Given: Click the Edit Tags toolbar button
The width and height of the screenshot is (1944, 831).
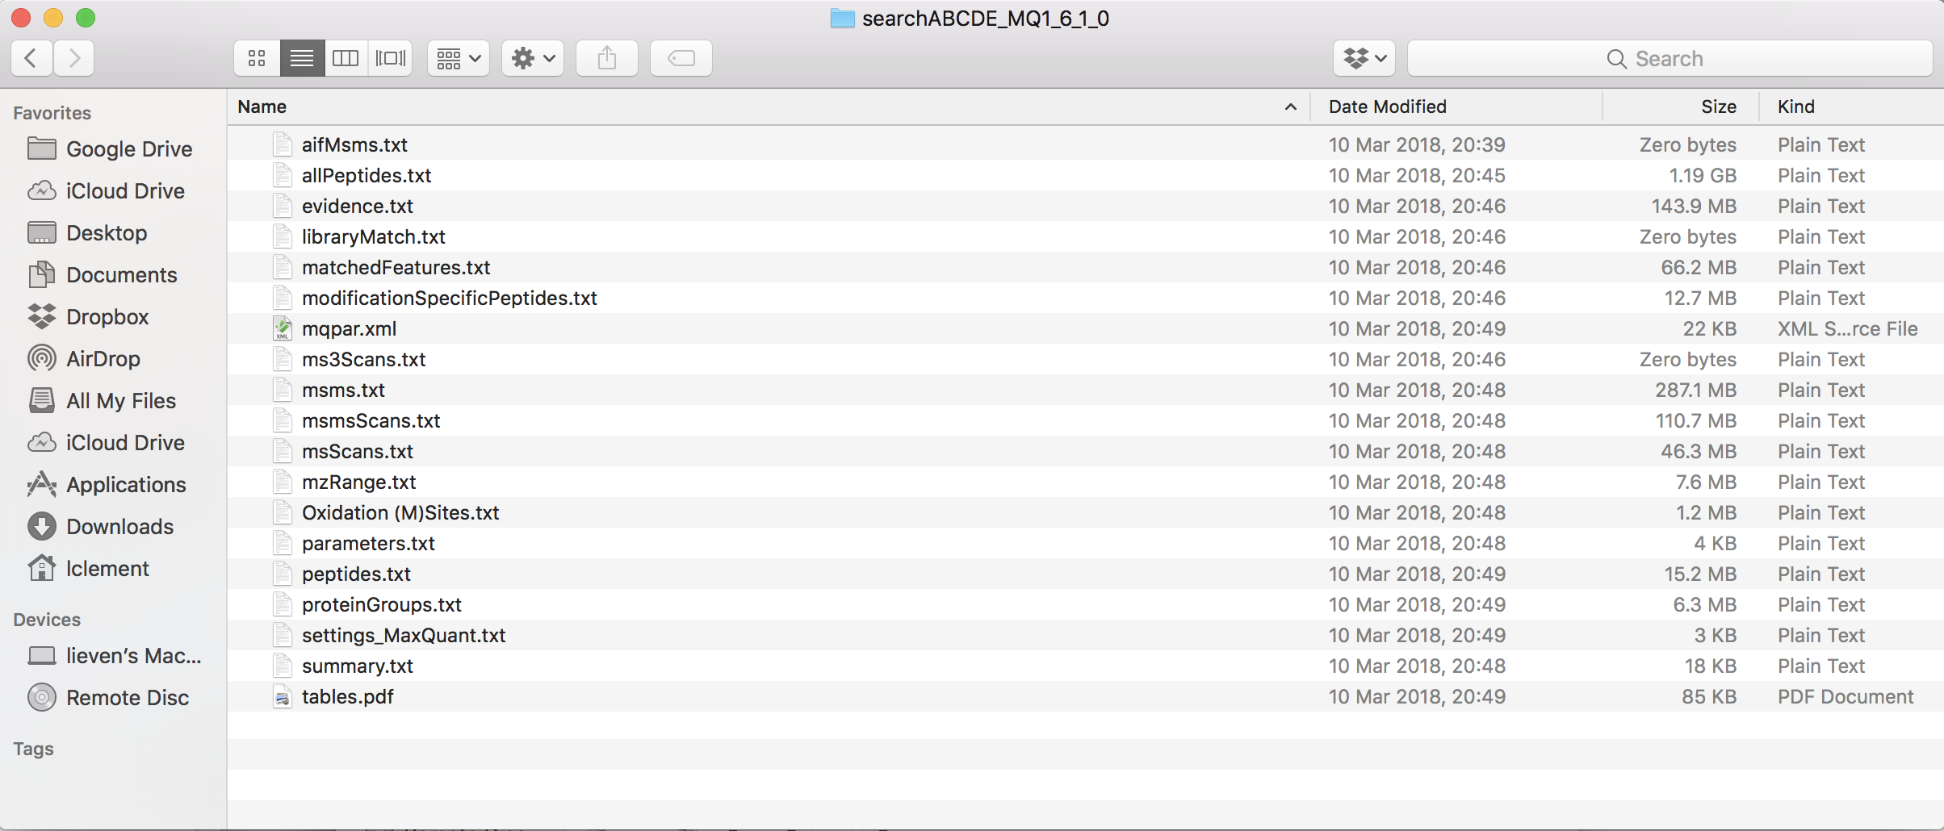Looking at the screenshot, I should tap(681, 58).
